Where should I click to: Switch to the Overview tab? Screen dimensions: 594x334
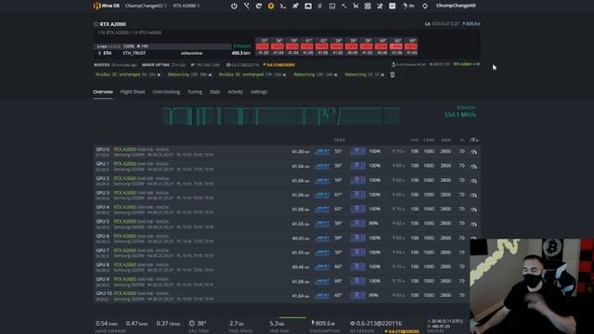coord(103,92)
